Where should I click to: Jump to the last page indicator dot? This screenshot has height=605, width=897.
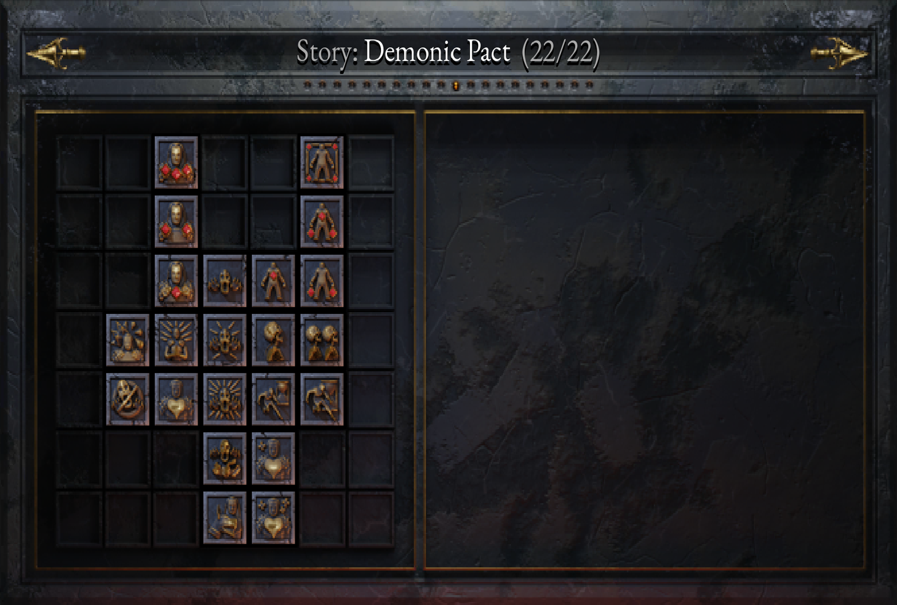click(589, 85)
